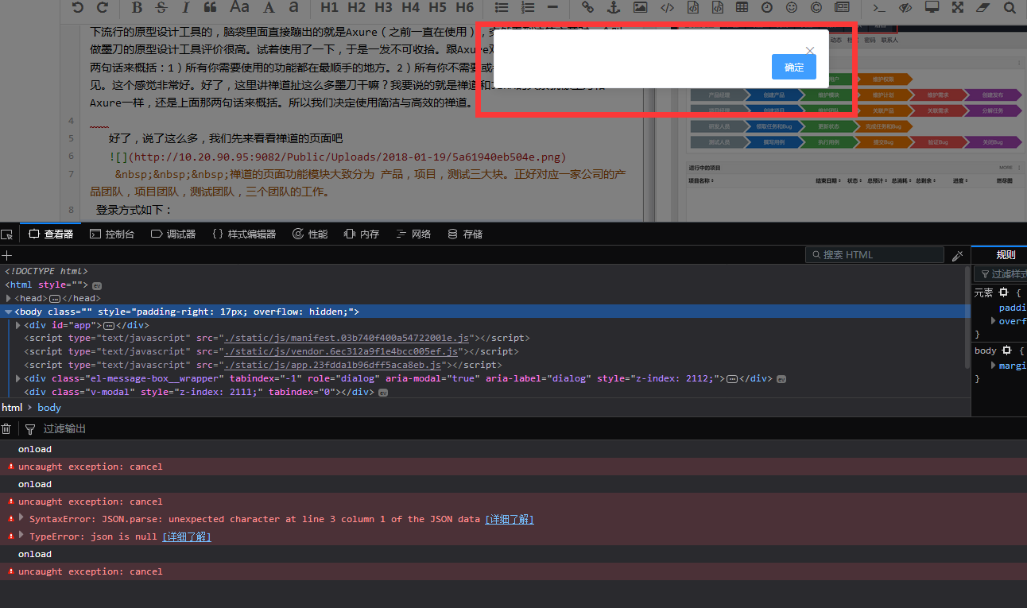This screenshot has width=1027, height=608.
Task: Clear the console with the trash icon
Action: coord(6,428)
